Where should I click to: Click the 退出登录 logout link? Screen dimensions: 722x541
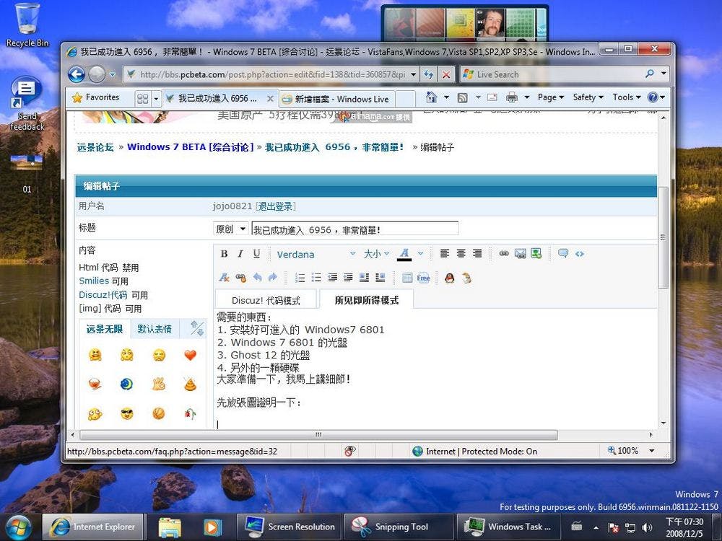(x=275, y=206)
